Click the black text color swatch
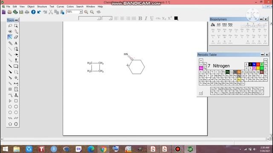The image size is (273, 153). coord(176,18)
